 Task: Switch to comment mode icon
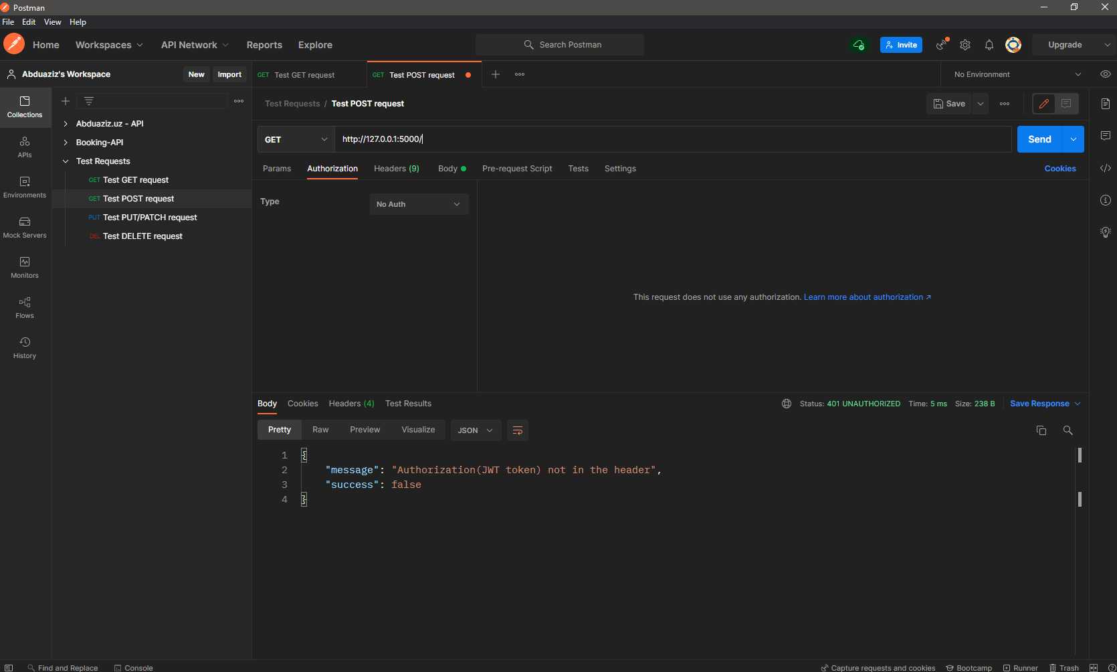coord(1067,104)
